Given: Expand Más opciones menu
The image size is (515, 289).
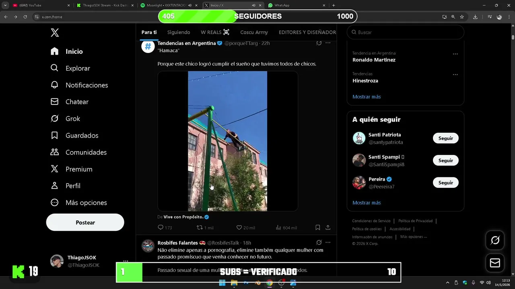Looking at the screenshot, I should (x=79, y=203).
